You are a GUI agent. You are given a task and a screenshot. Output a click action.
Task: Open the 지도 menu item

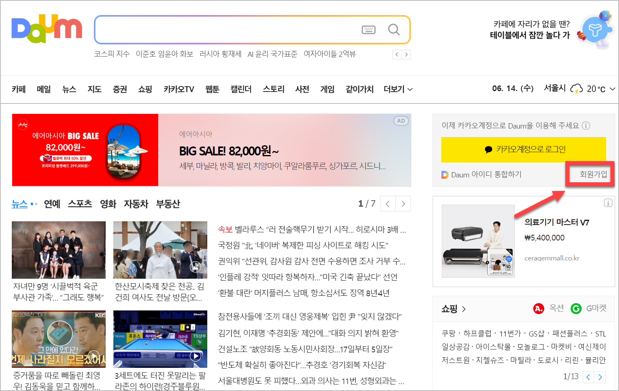coord(95,89)
